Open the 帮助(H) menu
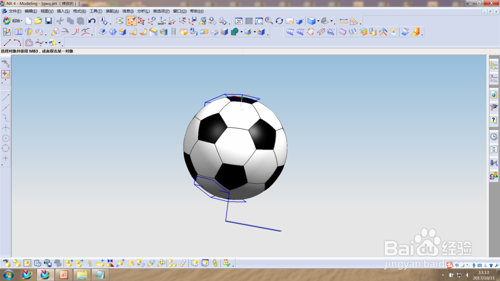Screen dimensions: 500x281 pos(196,11)
